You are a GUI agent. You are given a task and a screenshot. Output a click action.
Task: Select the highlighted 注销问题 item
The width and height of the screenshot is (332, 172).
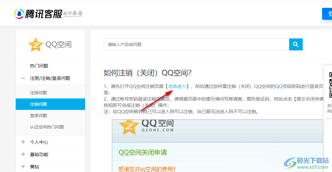(50, 104)
